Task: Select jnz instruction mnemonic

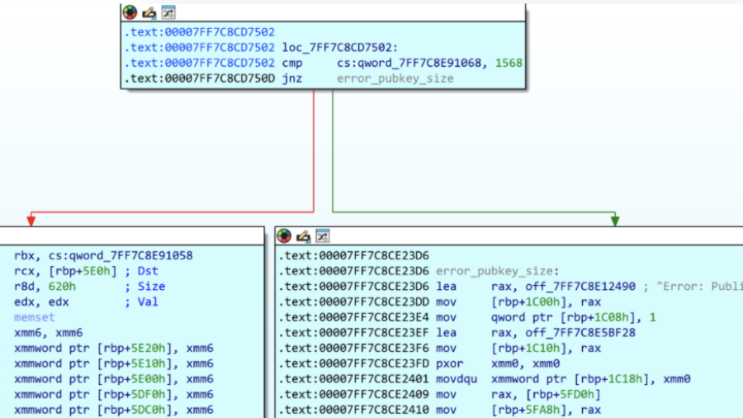Action: [292, 78]
